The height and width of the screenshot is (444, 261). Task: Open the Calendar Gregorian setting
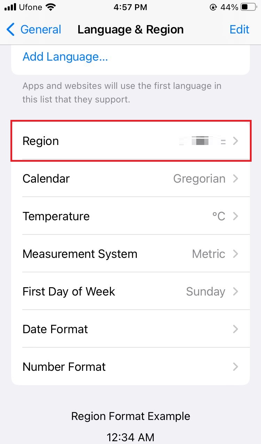pos(130,178)
